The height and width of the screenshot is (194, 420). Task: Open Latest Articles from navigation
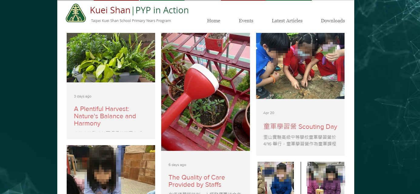click(287, 21)
